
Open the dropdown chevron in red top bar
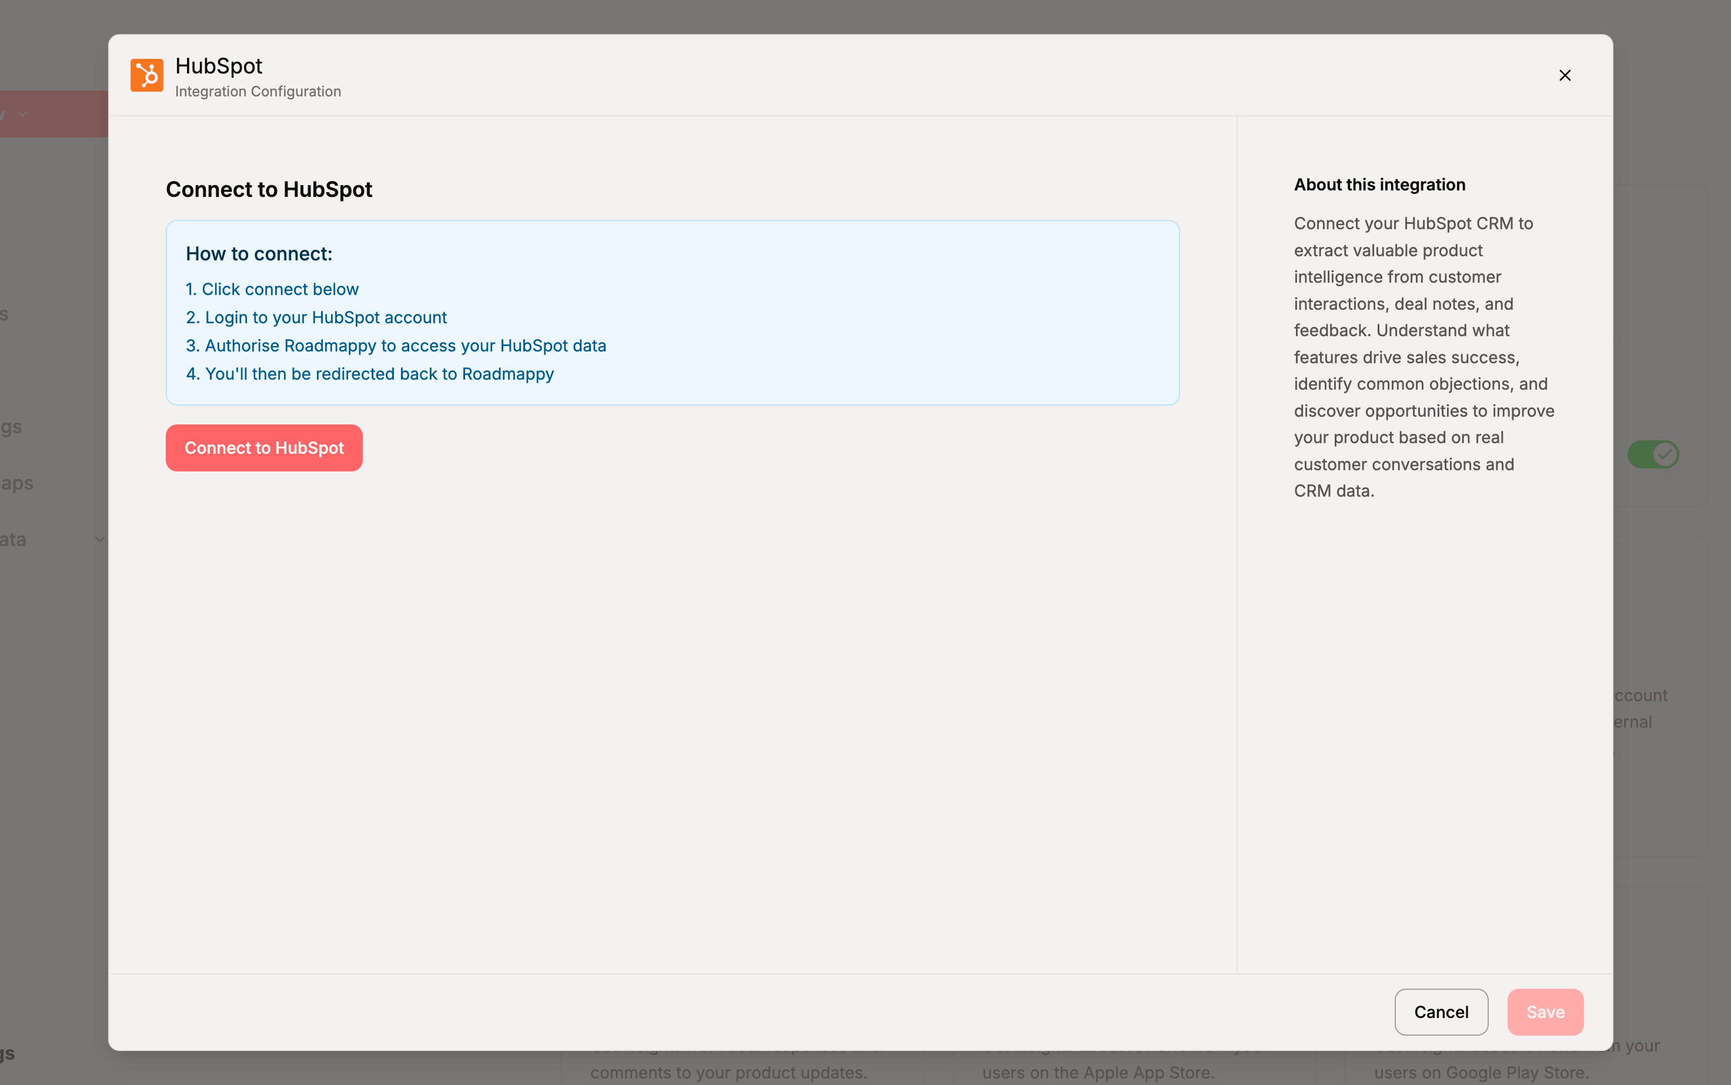(23, 114)
